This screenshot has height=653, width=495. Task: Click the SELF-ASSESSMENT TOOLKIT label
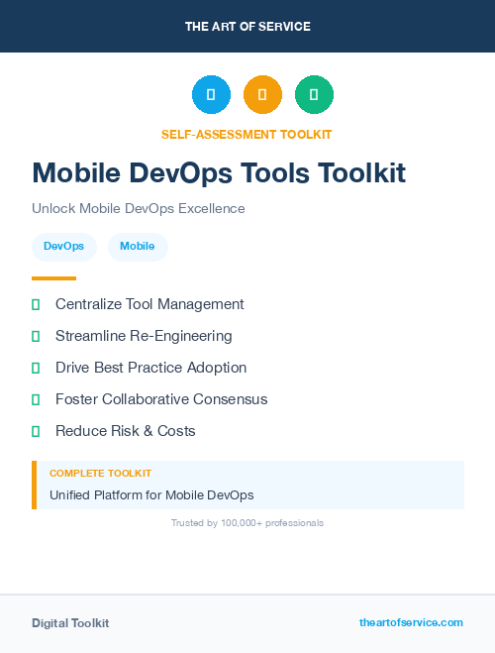[247, 135]
